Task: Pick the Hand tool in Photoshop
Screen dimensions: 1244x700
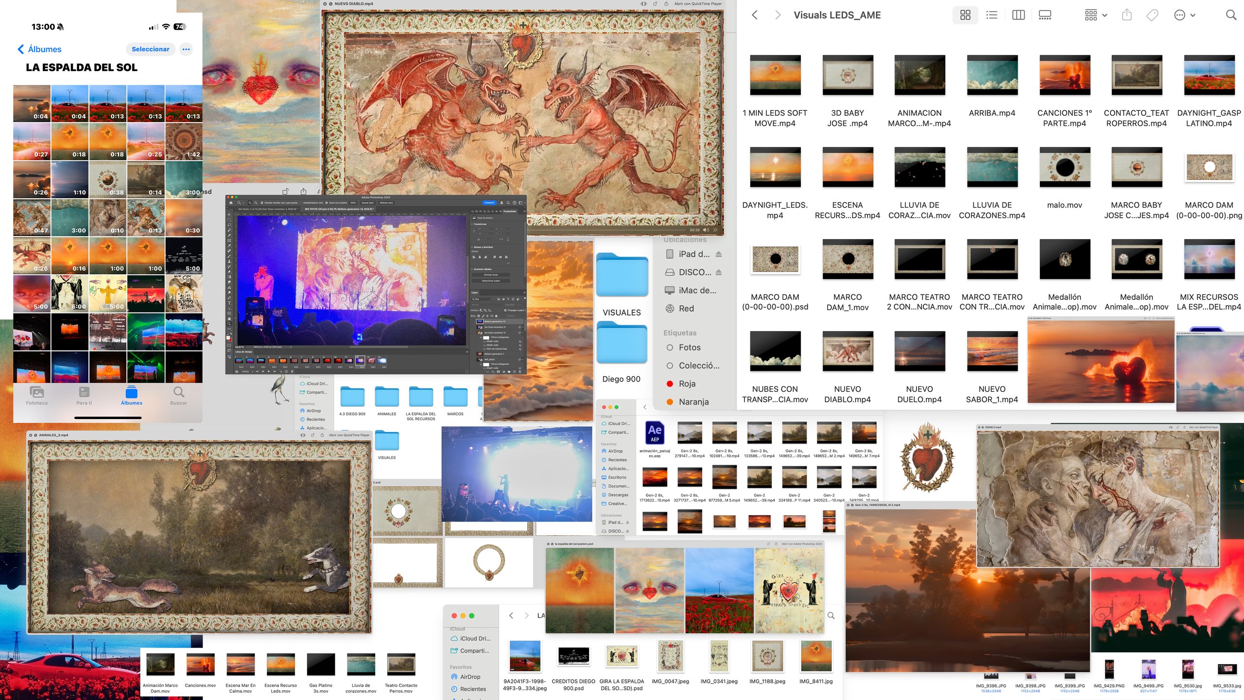Action: pos(229,318)
